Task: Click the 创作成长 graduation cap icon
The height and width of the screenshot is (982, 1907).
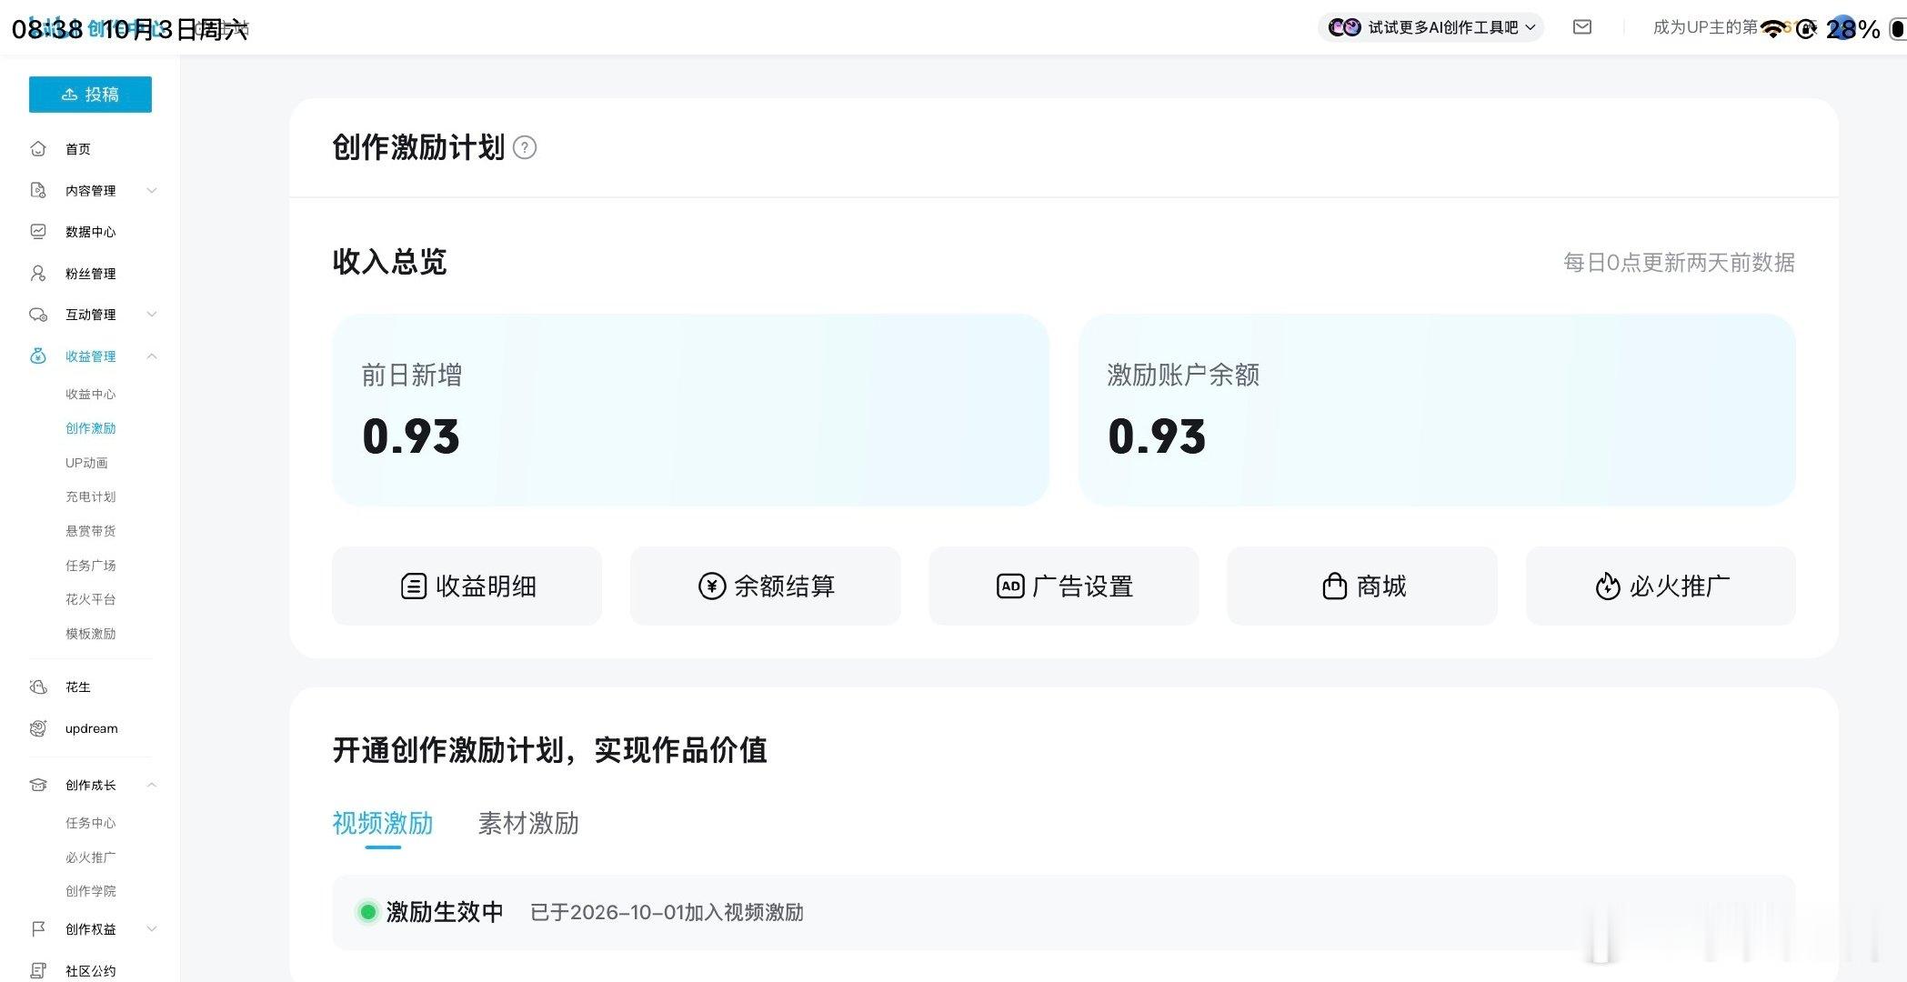Action: [x=38, y=785]
